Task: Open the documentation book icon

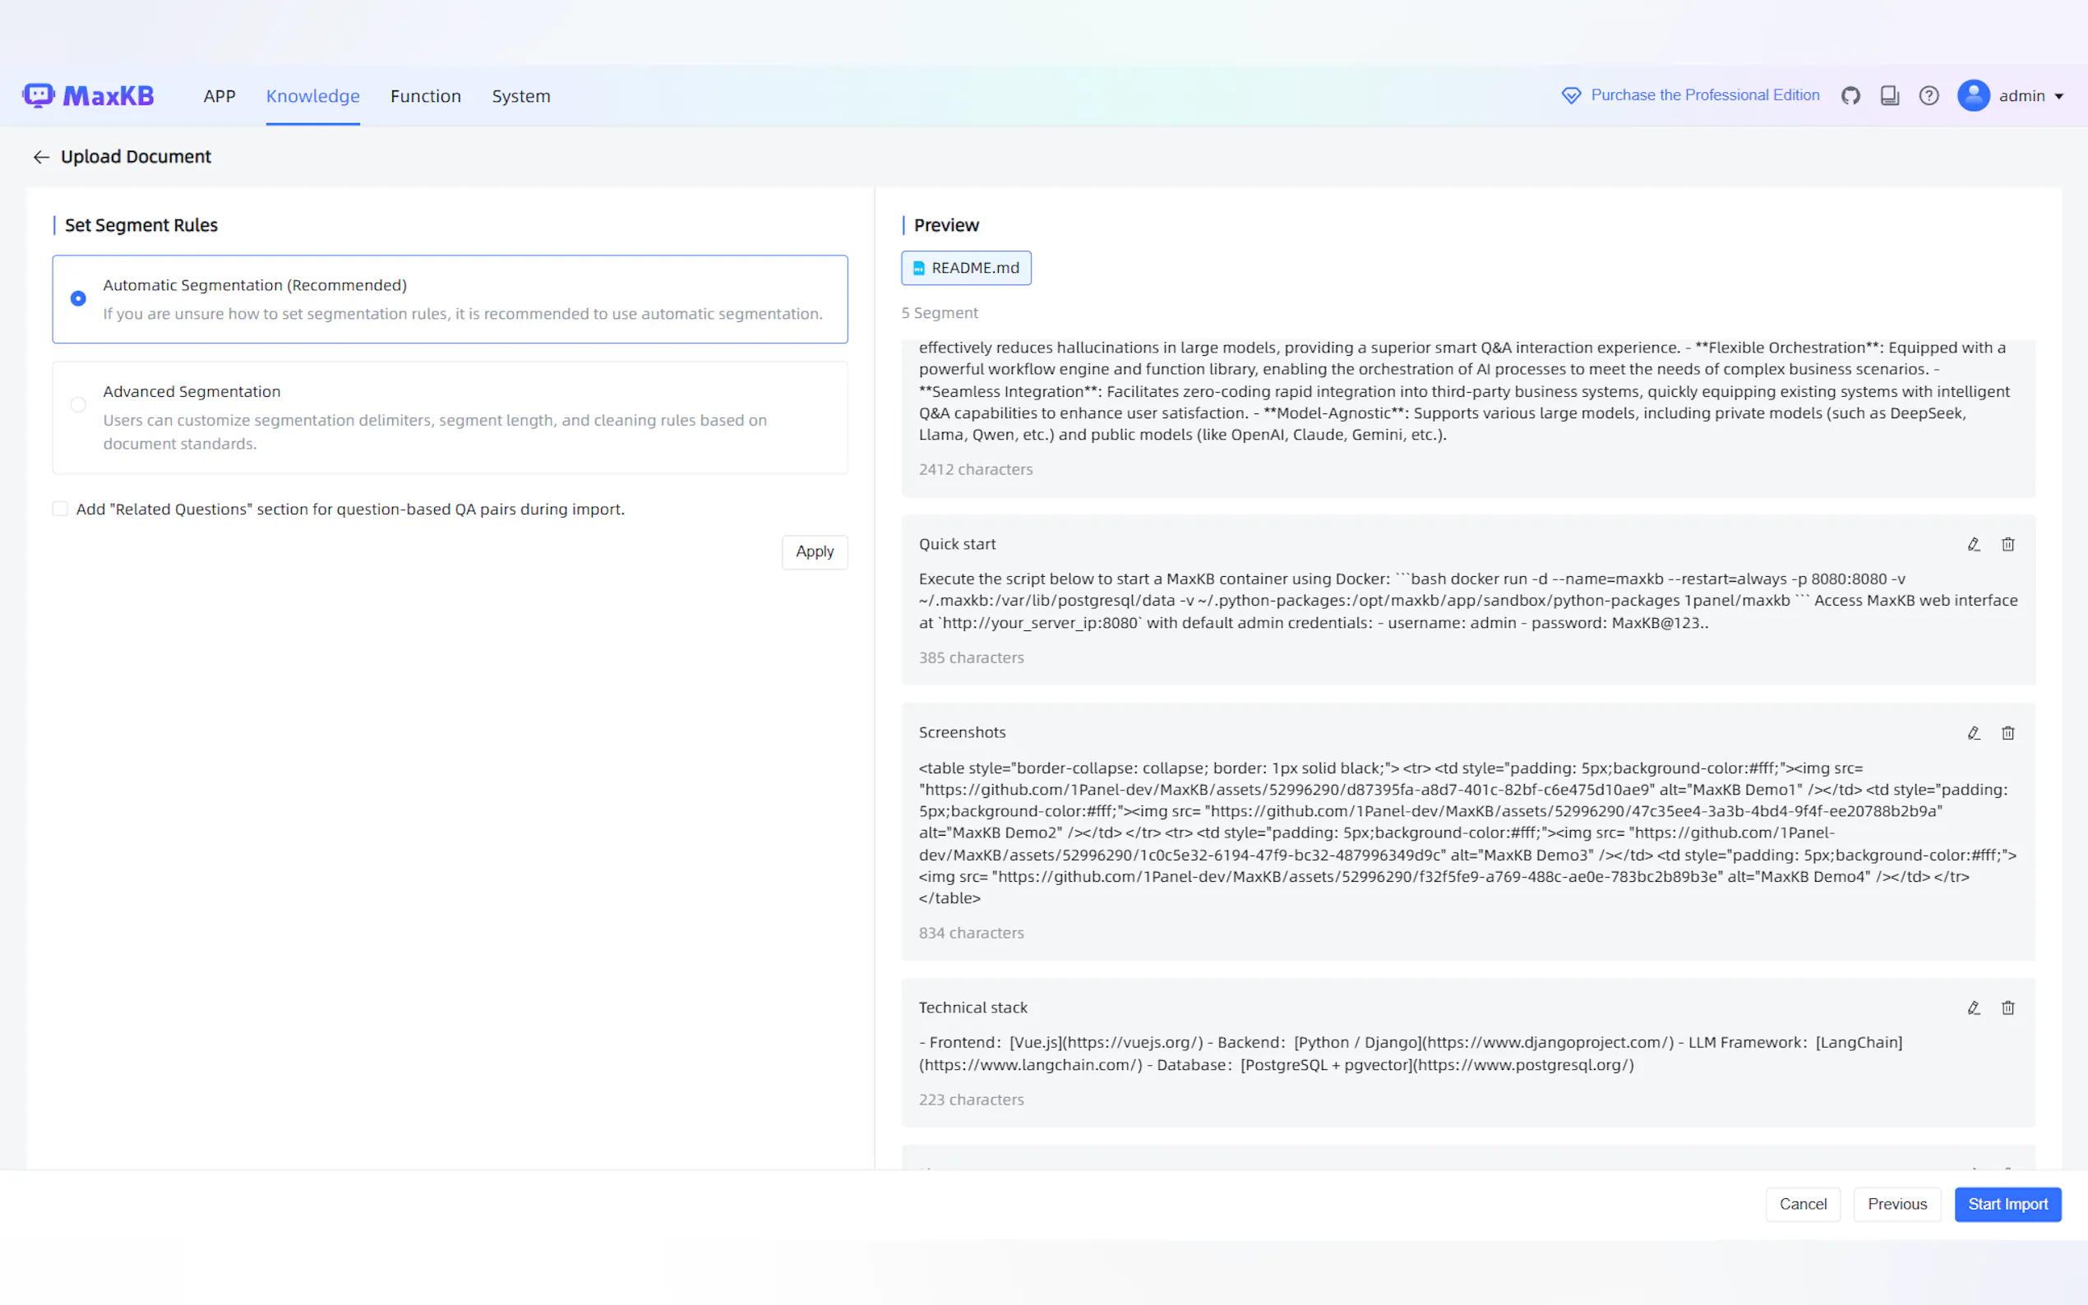Action: point(1889,96)
